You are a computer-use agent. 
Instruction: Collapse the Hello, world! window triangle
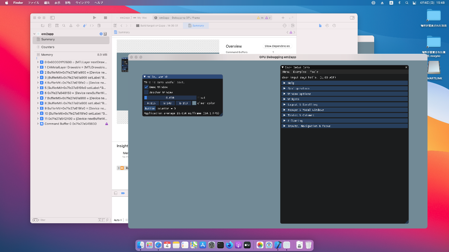pos(145,77)
